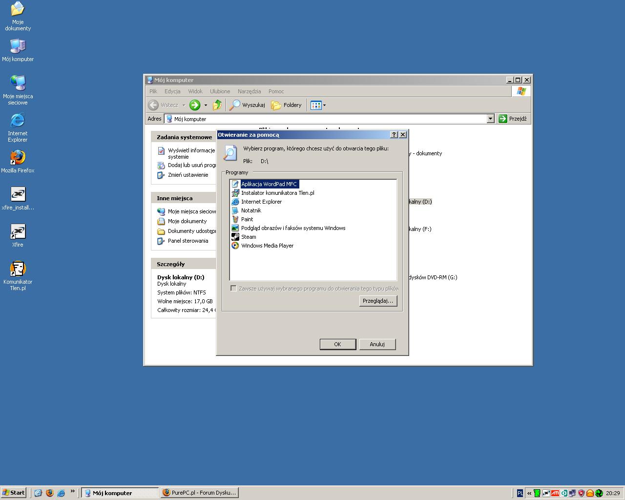Image resolution: width=625 pixels, height=500 pixels.
Task: Check 'Zawsze używaj wybranego programu' checkbox
Action: pos(233,289)
